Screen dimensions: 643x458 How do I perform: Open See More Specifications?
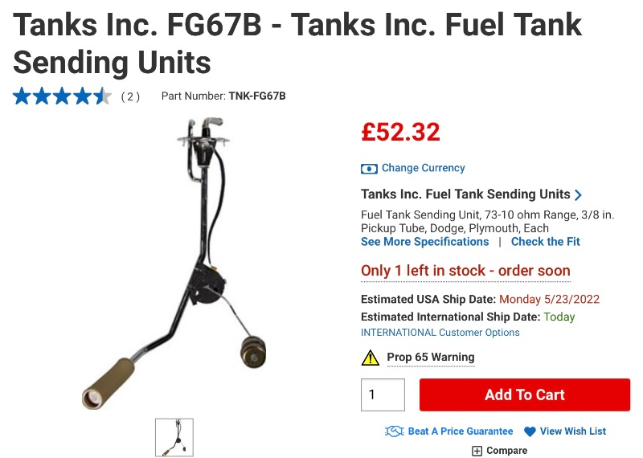424,242
